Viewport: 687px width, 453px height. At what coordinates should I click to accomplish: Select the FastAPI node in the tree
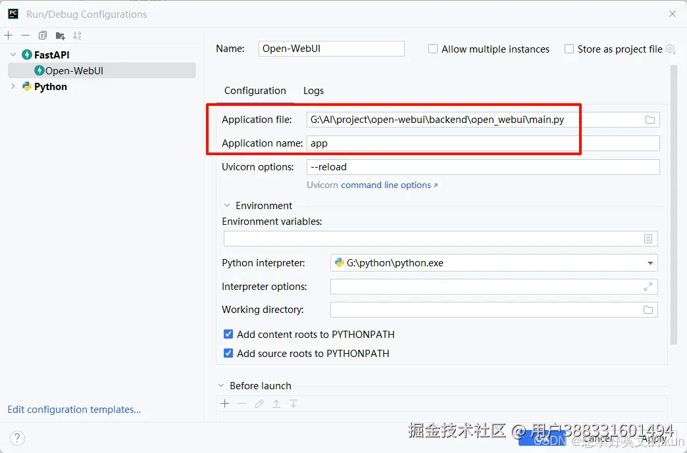[x=52, y=55]
